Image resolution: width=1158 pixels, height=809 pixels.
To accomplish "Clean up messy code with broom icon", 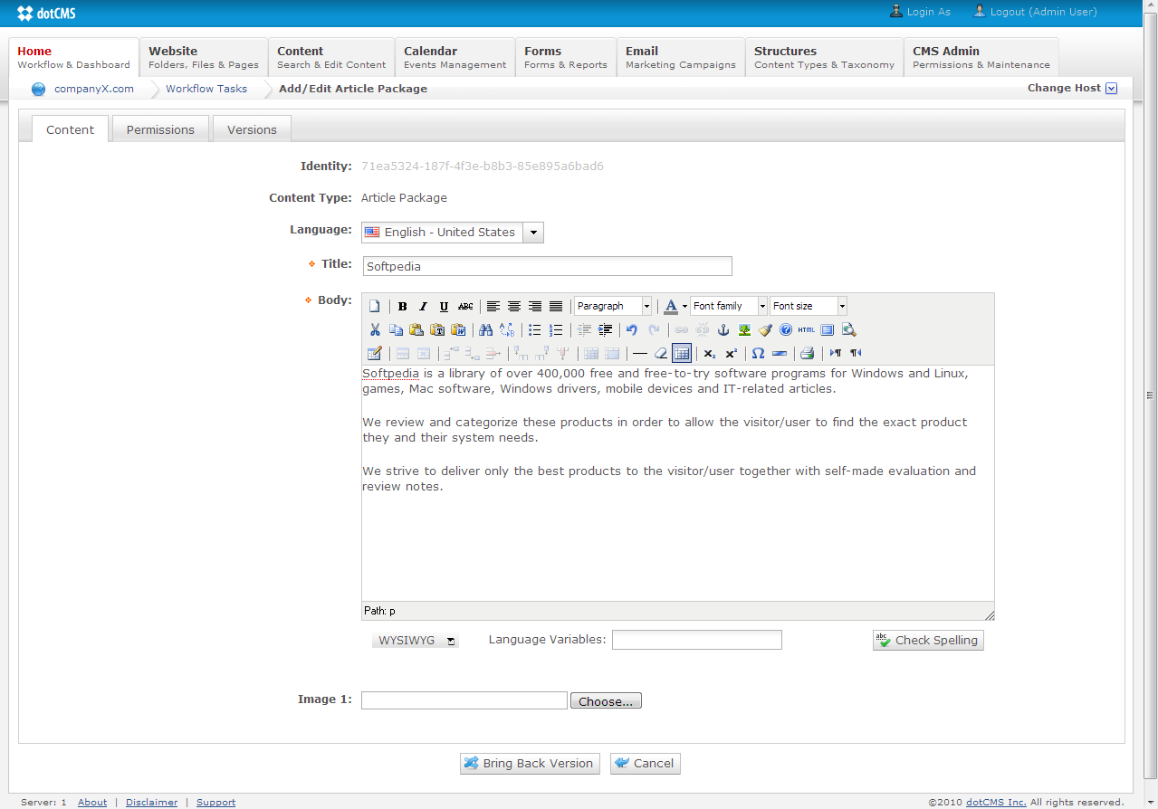I will coord(765,329).
